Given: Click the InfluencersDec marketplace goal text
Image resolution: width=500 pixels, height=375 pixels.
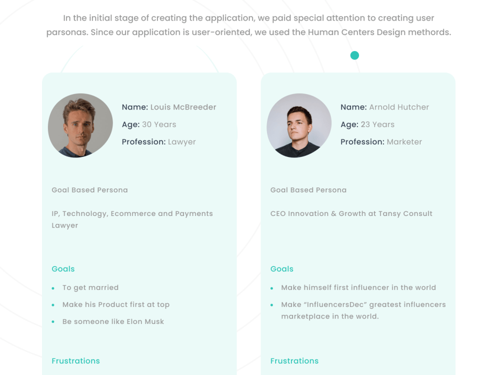Looking at the screenshot, I should tap(363, 310).
